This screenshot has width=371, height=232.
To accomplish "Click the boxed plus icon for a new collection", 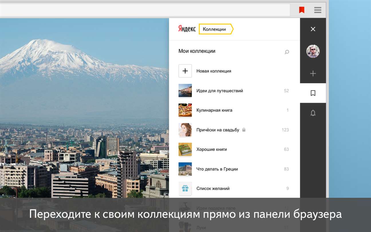I will pyautogui.click(x=185, y=71).
